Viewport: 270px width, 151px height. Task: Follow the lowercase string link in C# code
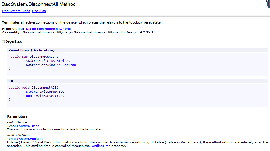(32, 92)
